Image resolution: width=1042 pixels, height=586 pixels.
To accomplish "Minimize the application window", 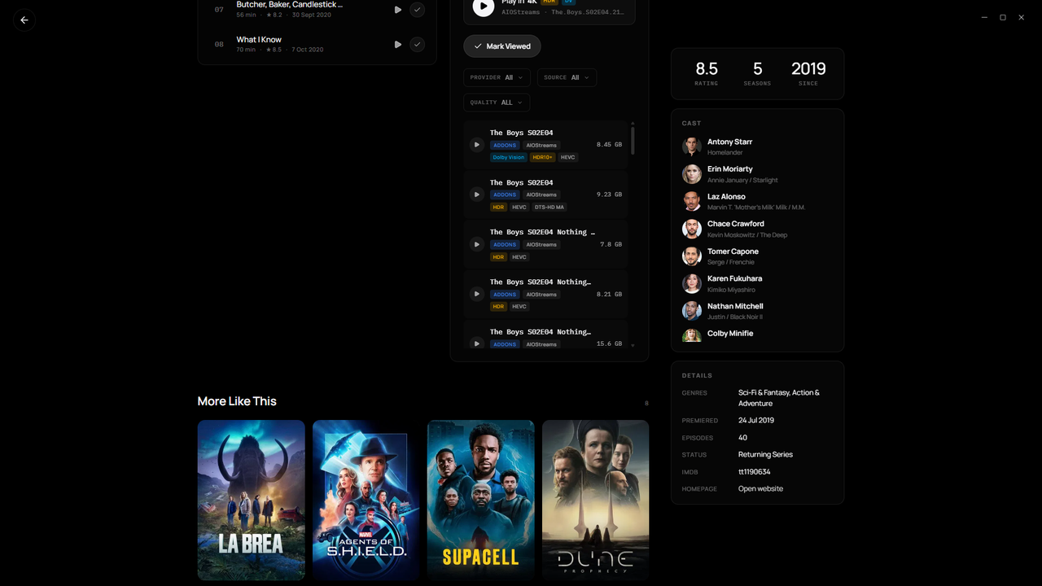I will coord(984,17).
